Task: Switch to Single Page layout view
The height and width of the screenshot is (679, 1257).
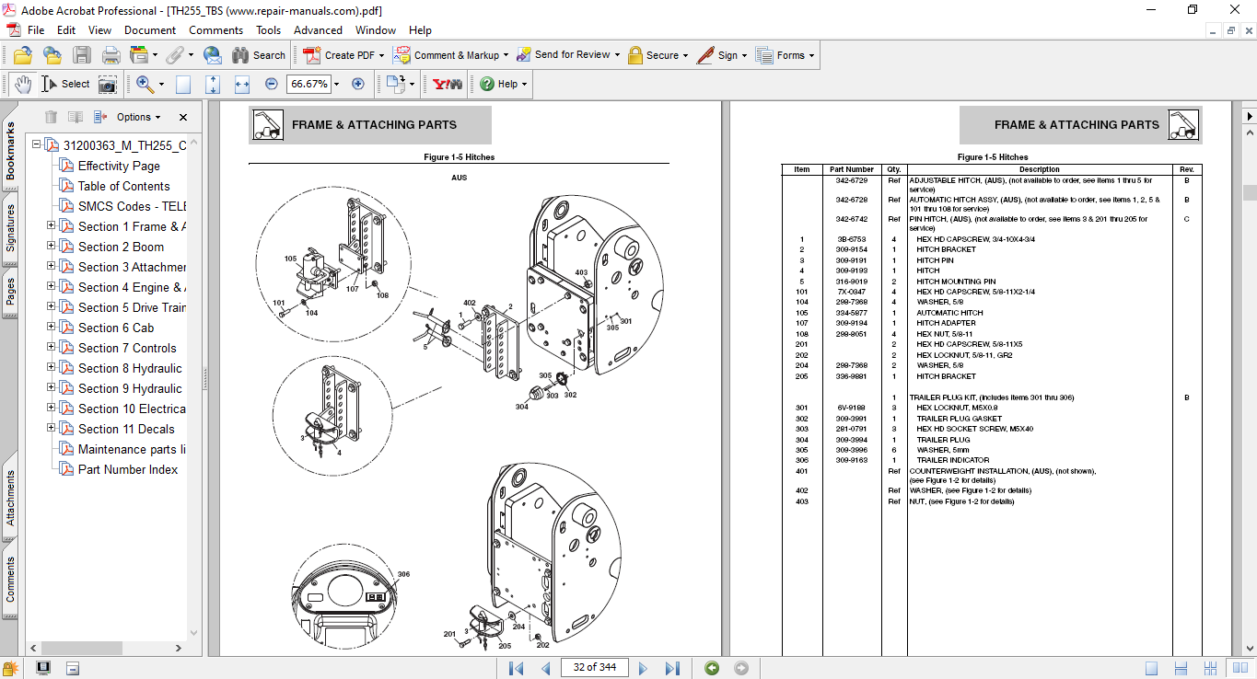Action: tap(1151, 668)
